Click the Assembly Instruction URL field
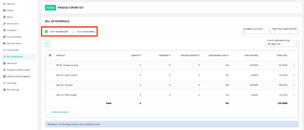The height and width of the screenshot is (130, 304). pos(284,32)
